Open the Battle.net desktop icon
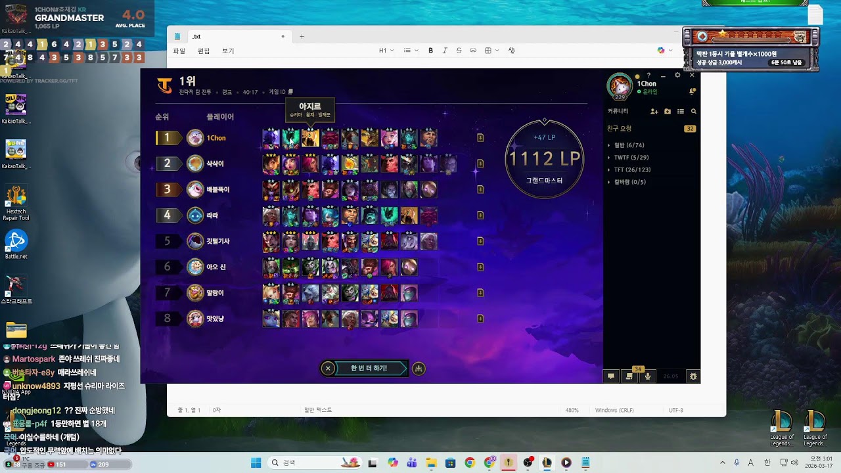841x473 pixels. [16, 244]
